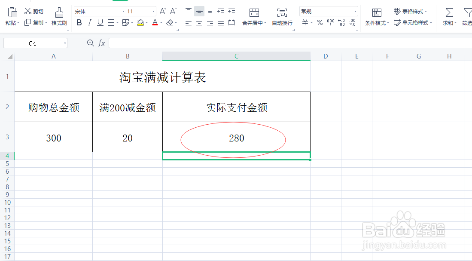Increase font size with A+ icon
472x261 pixels.
(163, 12)
